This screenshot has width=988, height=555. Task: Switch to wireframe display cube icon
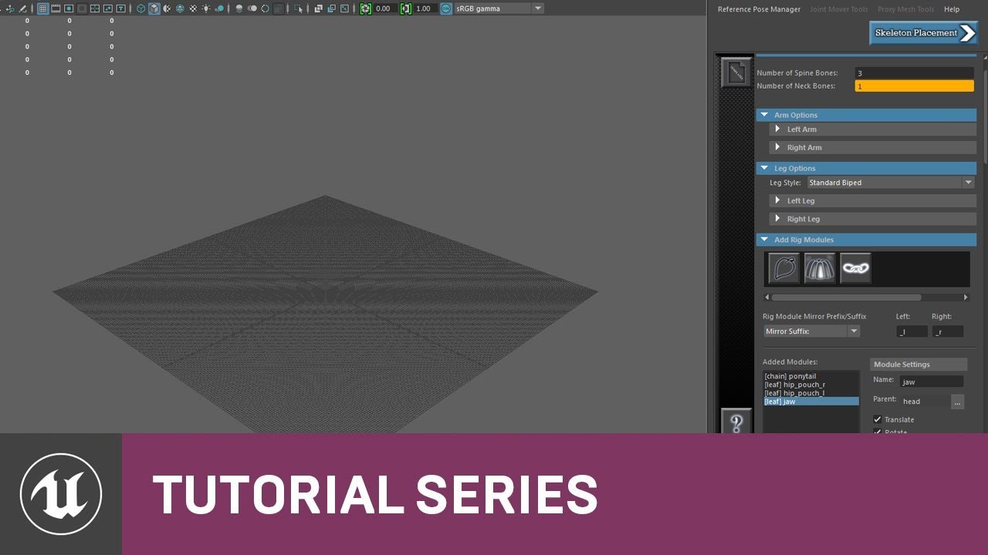[141, 8]
